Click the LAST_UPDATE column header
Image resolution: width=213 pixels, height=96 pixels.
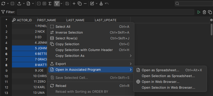pos(113,20)
